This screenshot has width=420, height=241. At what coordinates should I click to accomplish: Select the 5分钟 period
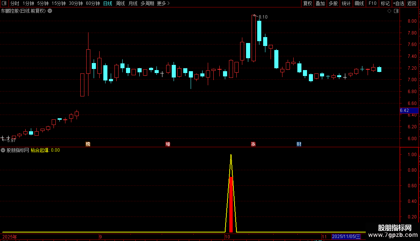coord(43,3)
